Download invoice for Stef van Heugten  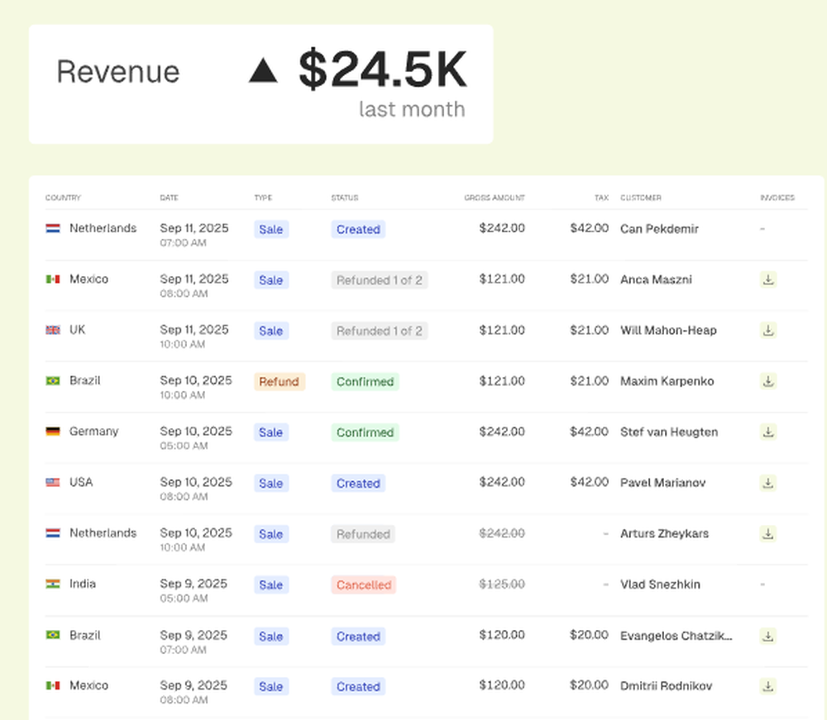[768, 432]
